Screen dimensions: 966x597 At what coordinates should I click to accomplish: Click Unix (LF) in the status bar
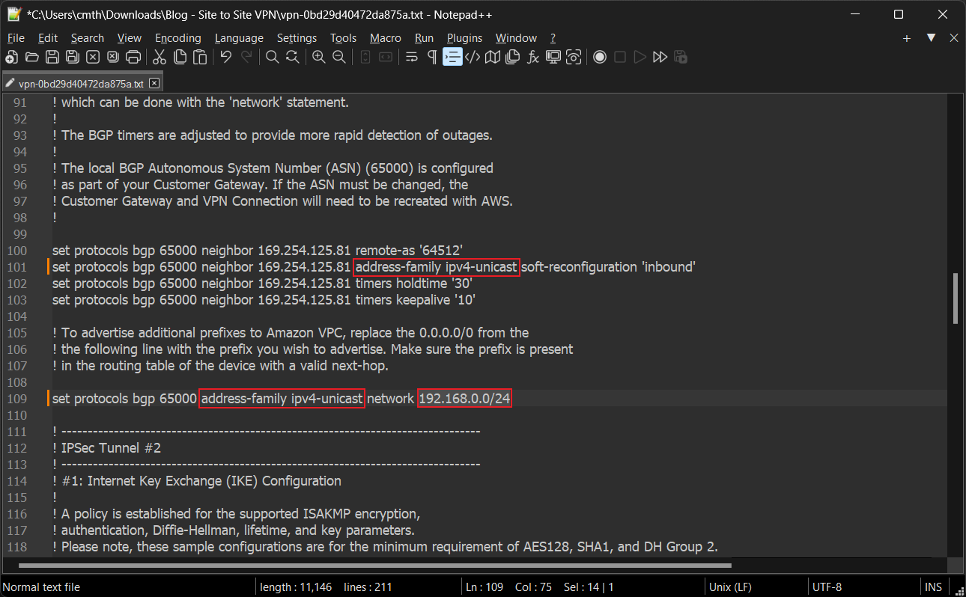pyautogui.click(x=730, y=587)
